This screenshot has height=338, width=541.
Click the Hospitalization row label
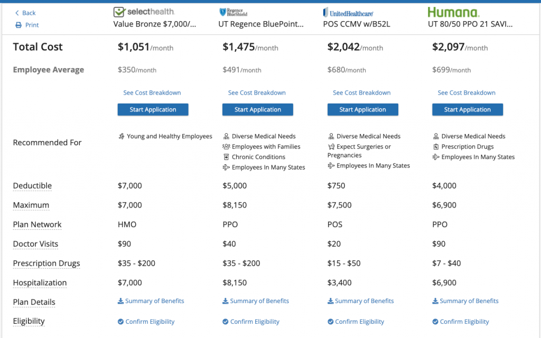40,283
